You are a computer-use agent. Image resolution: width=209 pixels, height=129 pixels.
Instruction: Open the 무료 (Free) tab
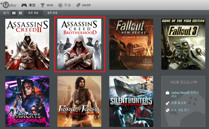[65, 5]
